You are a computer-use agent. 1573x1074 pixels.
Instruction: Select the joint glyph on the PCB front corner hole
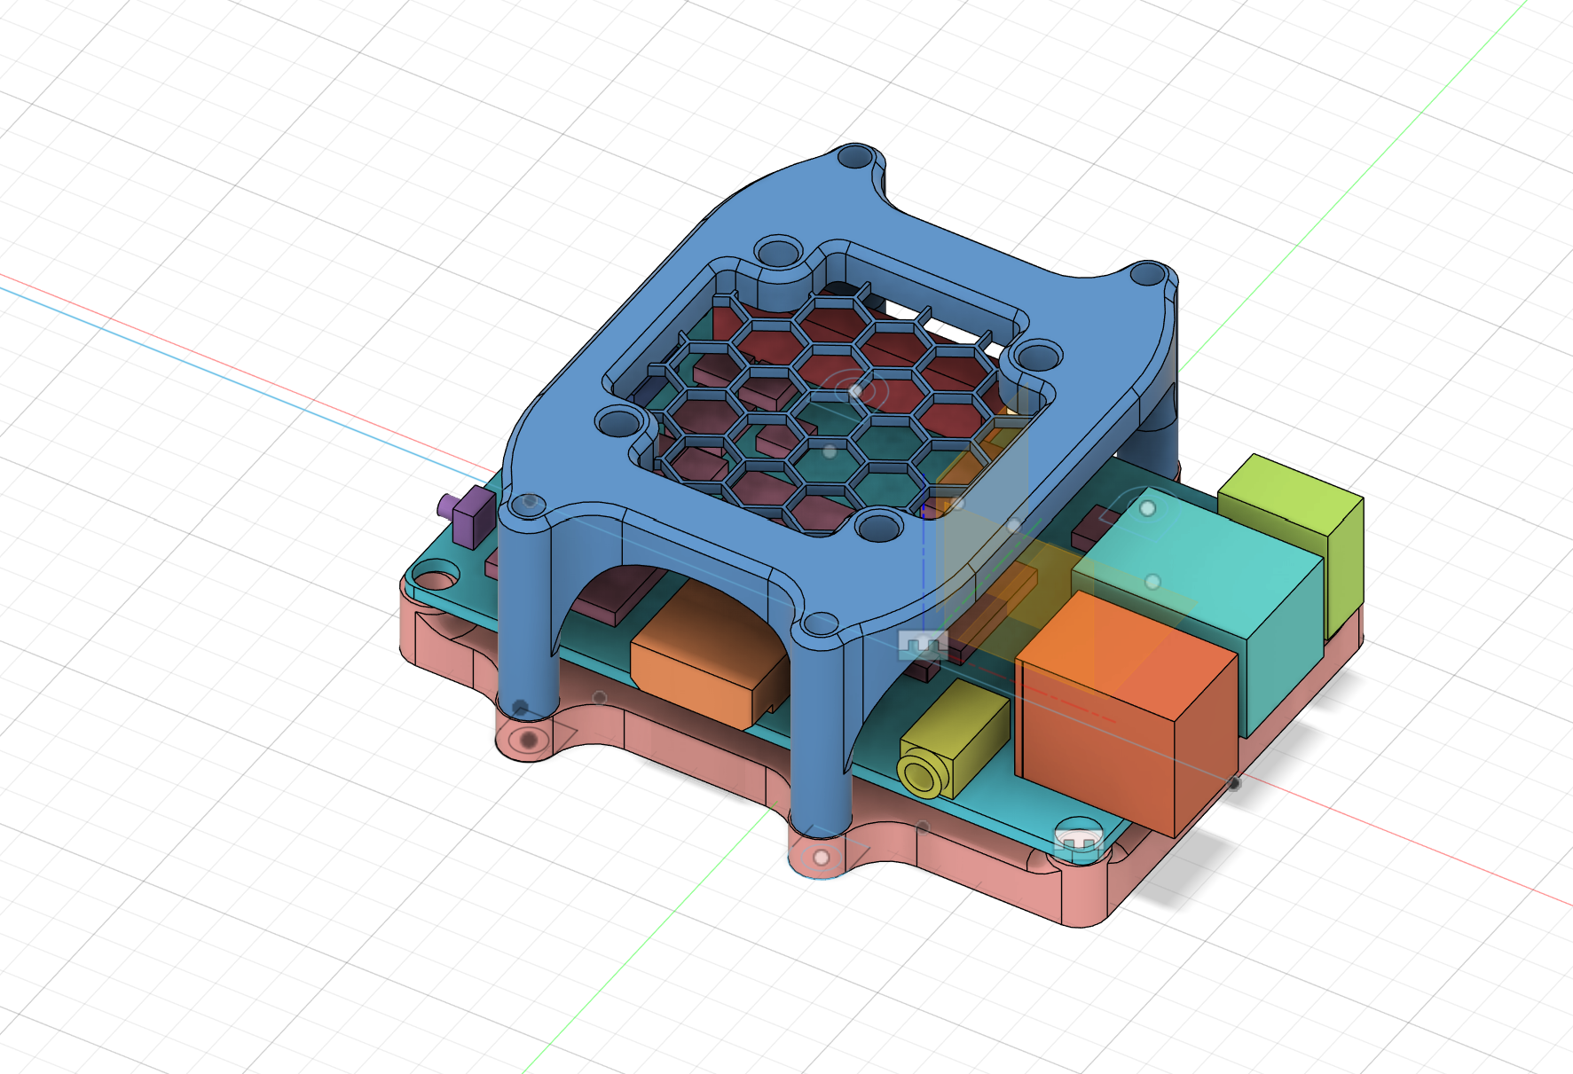click(x=1079, y=839)
